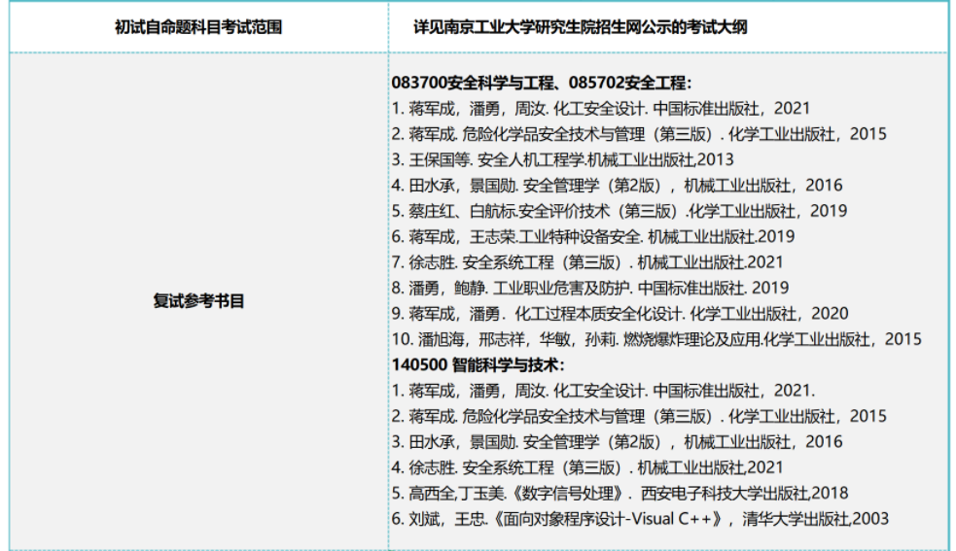Click line 9 化工过程本质安全化设计
Screen dimensions: 956x551
(x=620, y=313)
